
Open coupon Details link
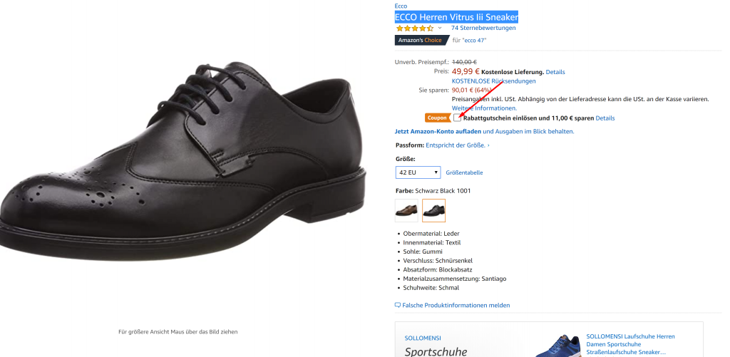coord(605,118)
